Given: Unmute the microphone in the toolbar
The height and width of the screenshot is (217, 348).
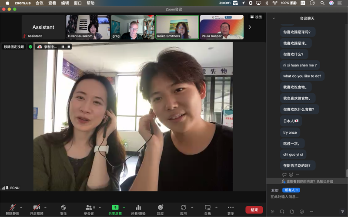Looking at the screenshot, I should 12,208.
